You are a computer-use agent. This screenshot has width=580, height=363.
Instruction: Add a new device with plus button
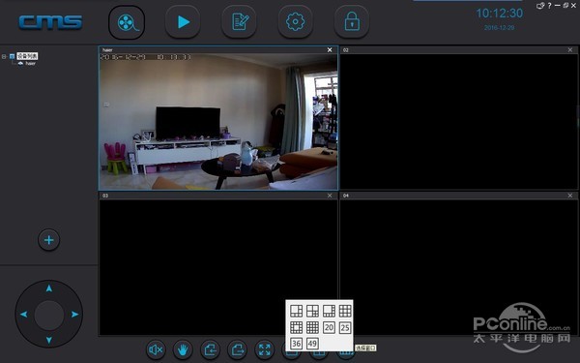49,240
